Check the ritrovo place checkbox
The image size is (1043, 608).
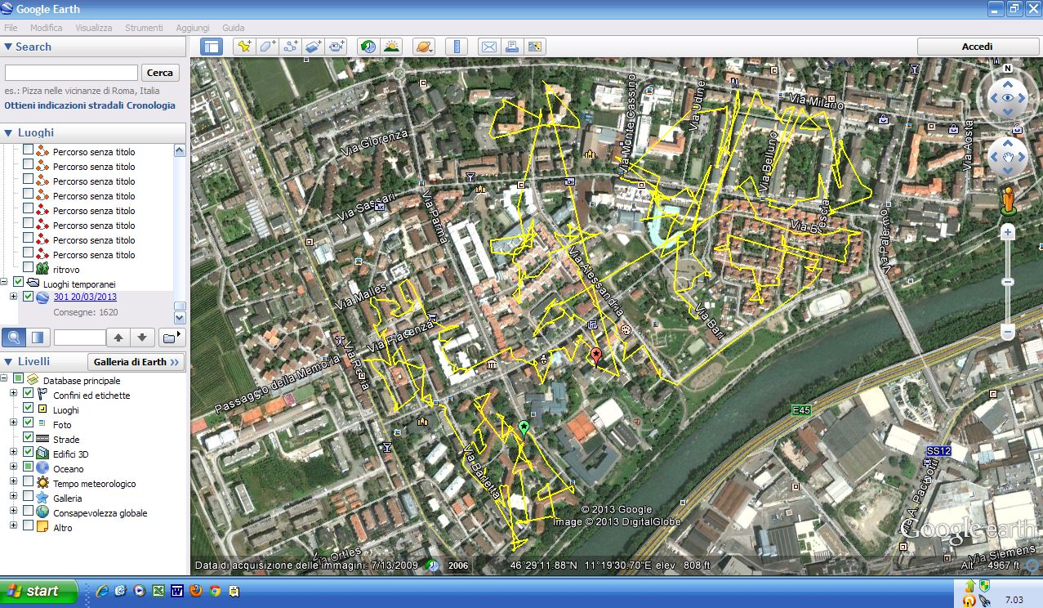29,267
